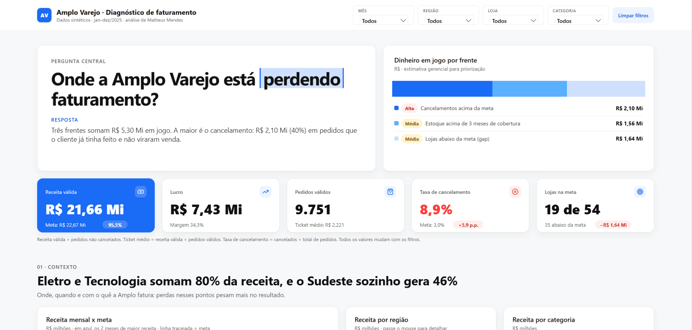Click the medium blue Estoque bar segment
Viewport: 692px width, 330px height.
coord(530,89)
